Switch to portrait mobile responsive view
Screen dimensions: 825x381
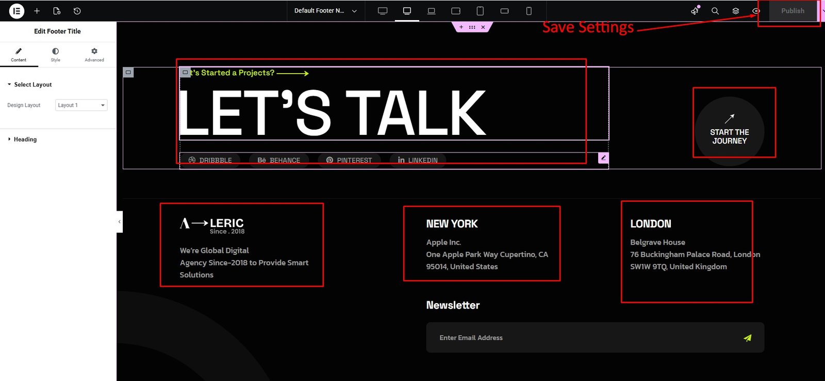click(529, 11)
